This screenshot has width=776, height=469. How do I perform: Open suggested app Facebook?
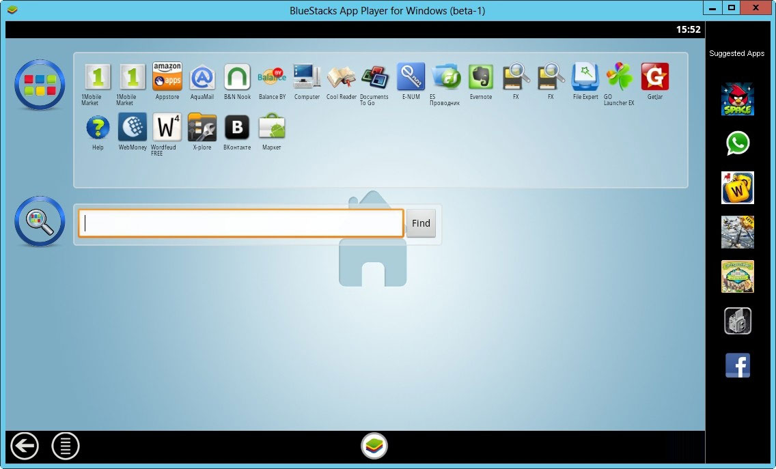point(737,365)
